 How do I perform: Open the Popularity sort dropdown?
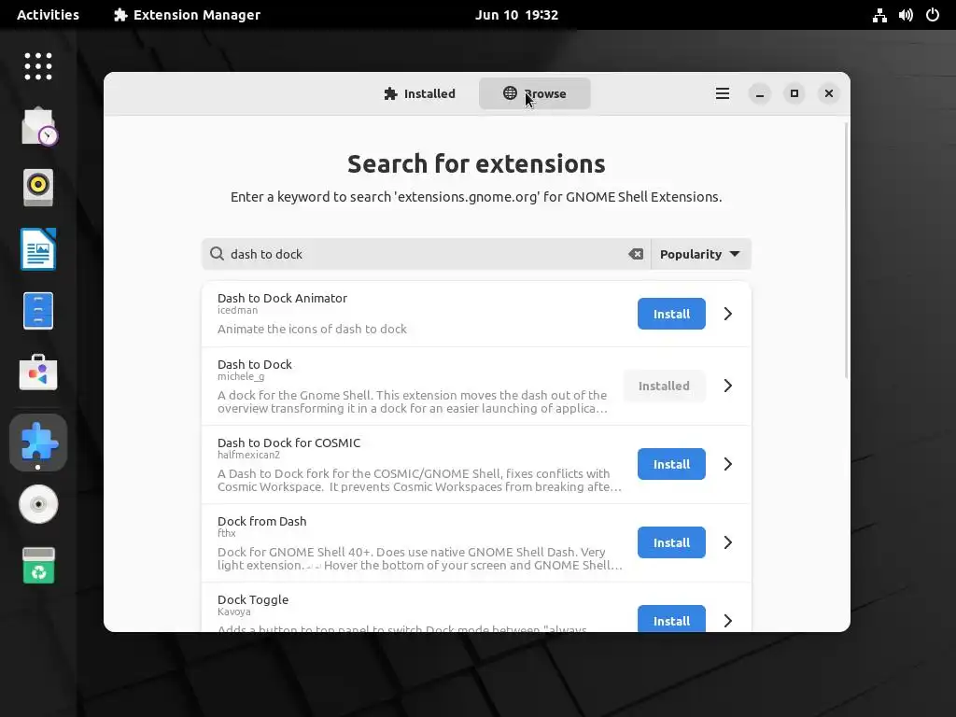coord(700,254)
